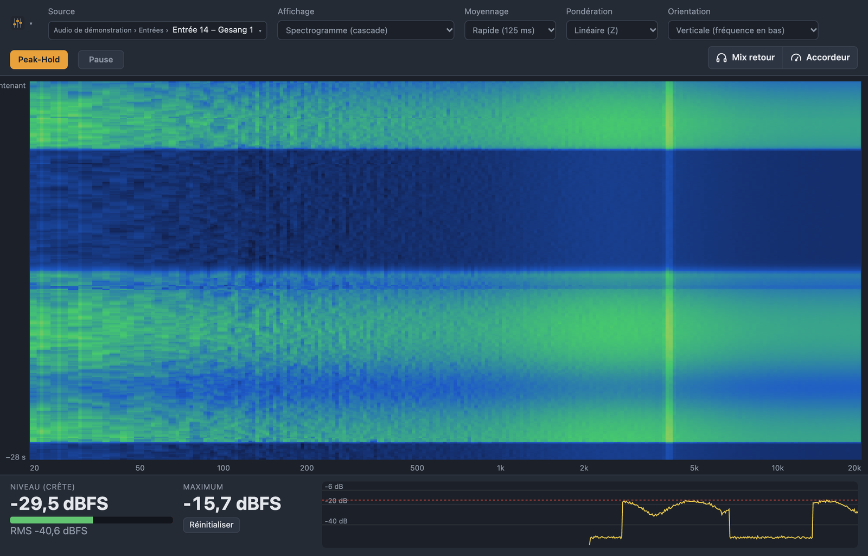
Task: Pause the spectrogram display
Action: (101, 60)
